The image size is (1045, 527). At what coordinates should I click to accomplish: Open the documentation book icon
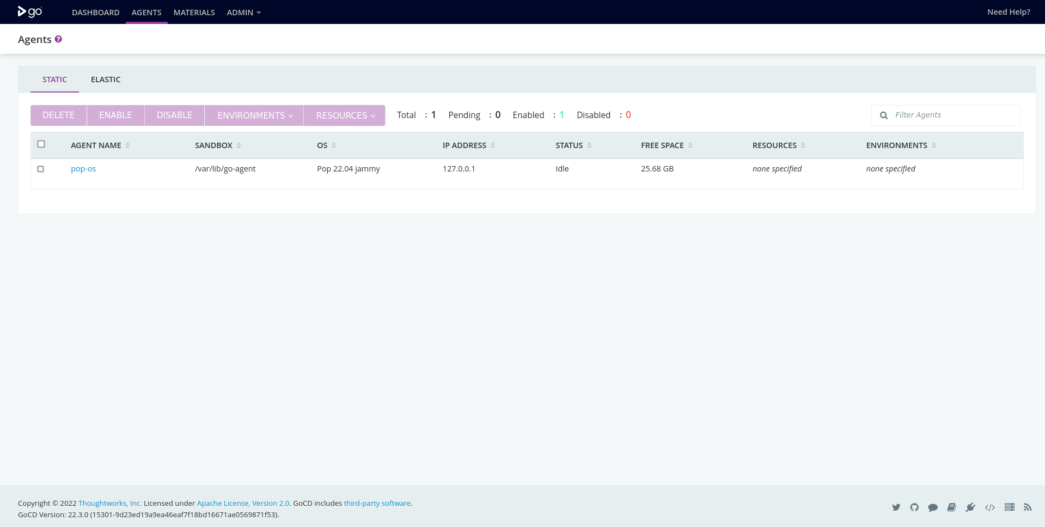pos(951,507)
